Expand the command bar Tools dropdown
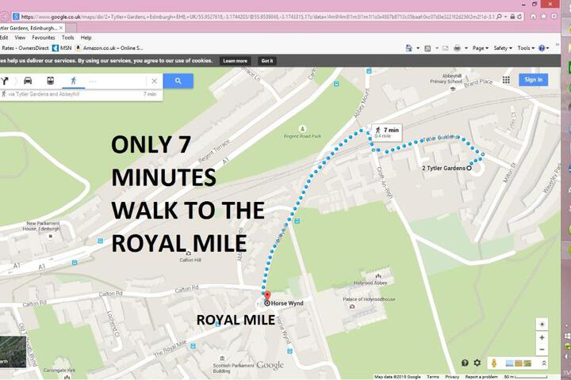This screenshot has height=380, width=571. tap(526, 48)
